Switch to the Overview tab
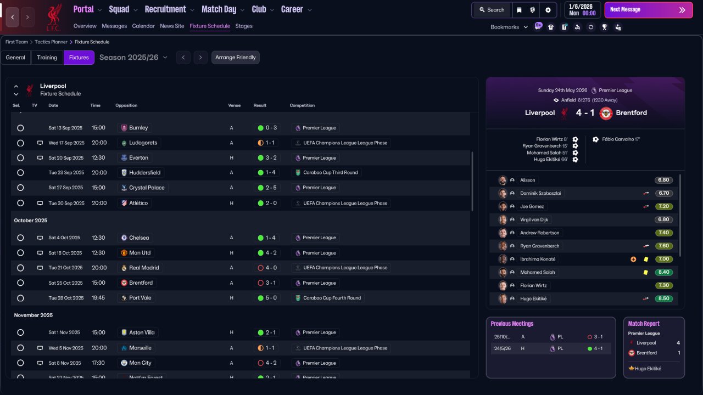 click(85, 26)
